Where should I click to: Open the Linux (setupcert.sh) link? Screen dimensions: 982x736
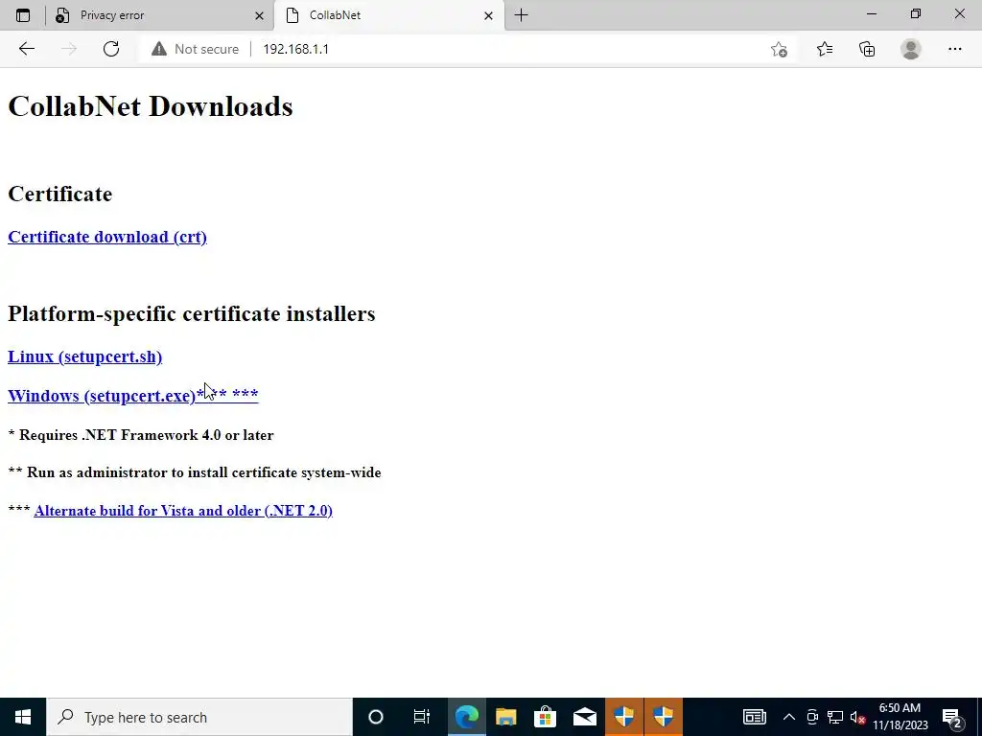[x=84, y=356]
